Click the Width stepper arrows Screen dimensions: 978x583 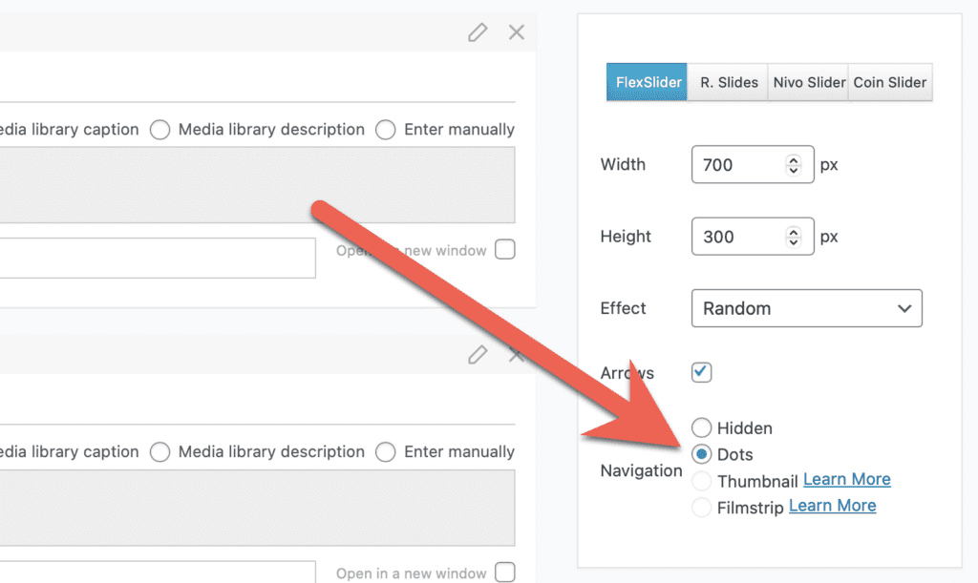793,164
